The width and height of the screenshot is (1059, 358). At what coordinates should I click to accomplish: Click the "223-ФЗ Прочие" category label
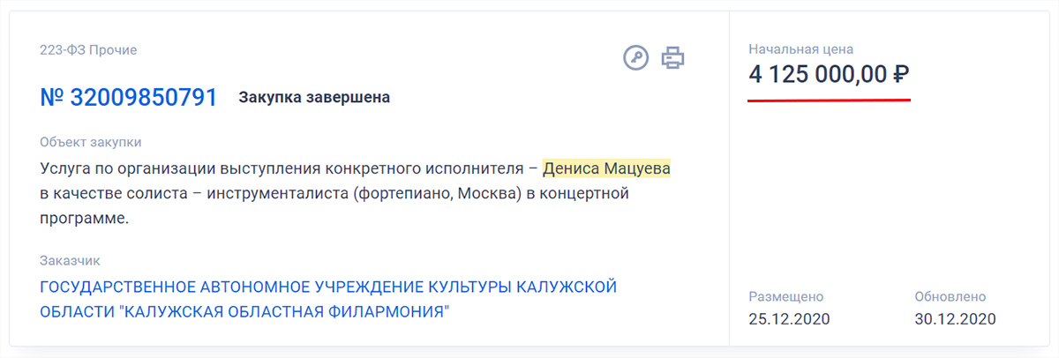coord(88,50)
